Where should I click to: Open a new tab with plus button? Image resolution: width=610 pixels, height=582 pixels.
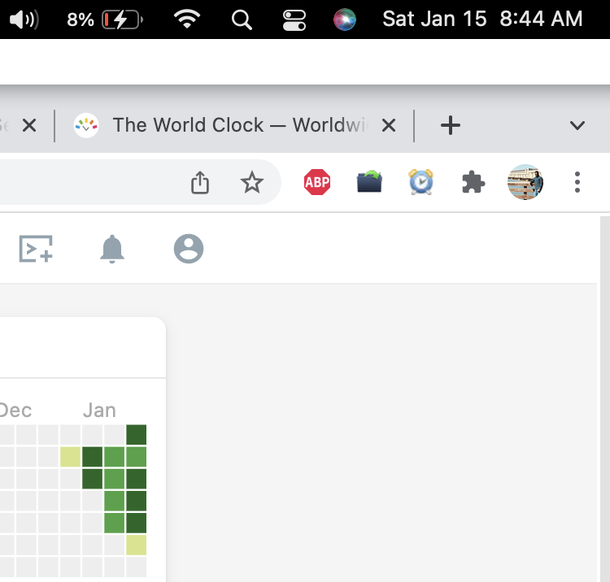451,125
